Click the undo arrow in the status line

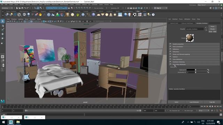25,8
